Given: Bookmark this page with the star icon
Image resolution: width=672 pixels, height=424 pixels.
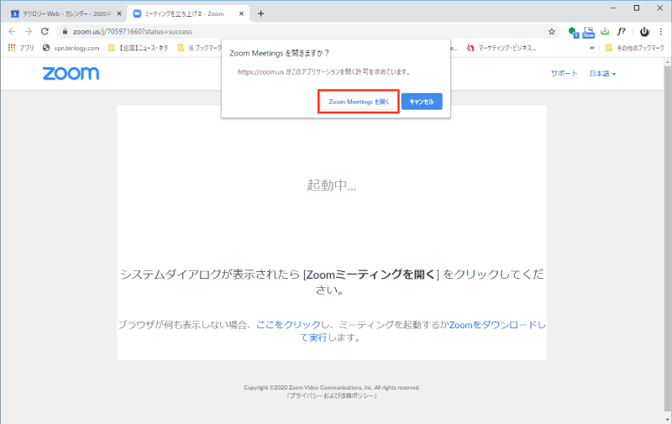Looking at the screenshot, I should pyautogui.click(x=552, y=31).
